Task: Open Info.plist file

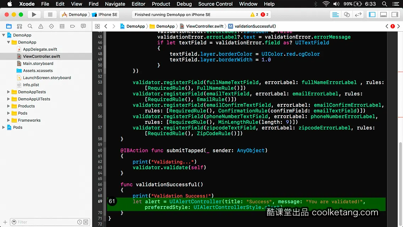Action: (31, 85)
